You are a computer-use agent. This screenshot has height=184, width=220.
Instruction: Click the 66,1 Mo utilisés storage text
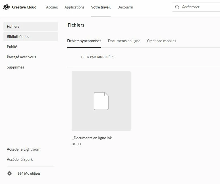[29, 173]
